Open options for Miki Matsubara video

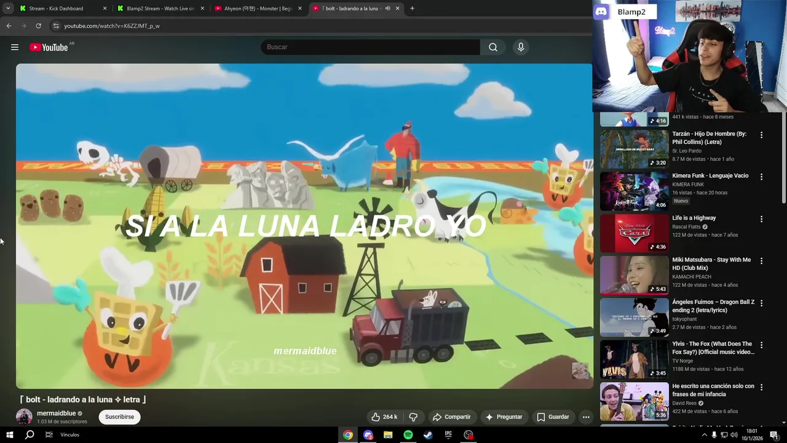click(761, 261)
